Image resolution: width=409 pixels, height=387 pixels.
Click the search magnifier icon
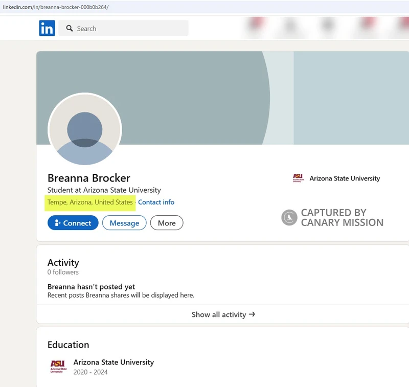(x=70, y=28)
